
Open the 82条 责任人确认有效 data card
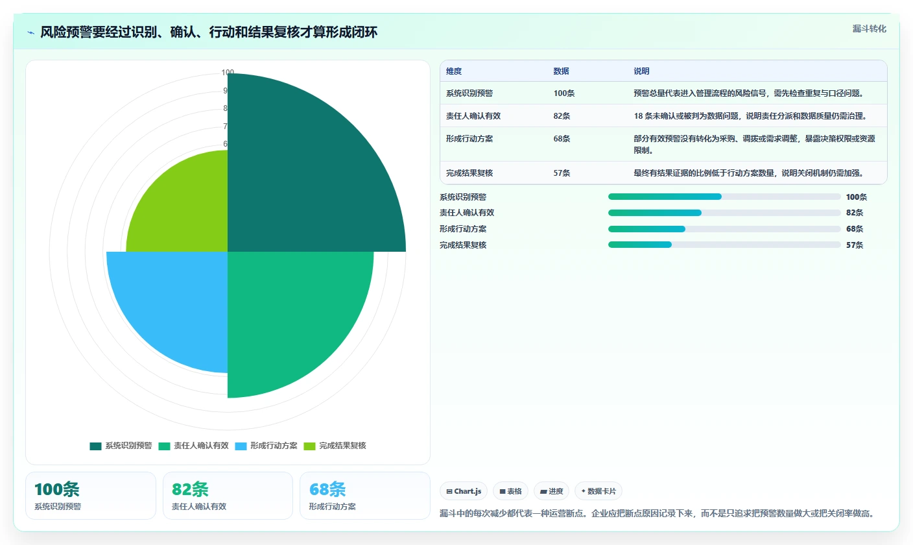(x=228, y=496)
